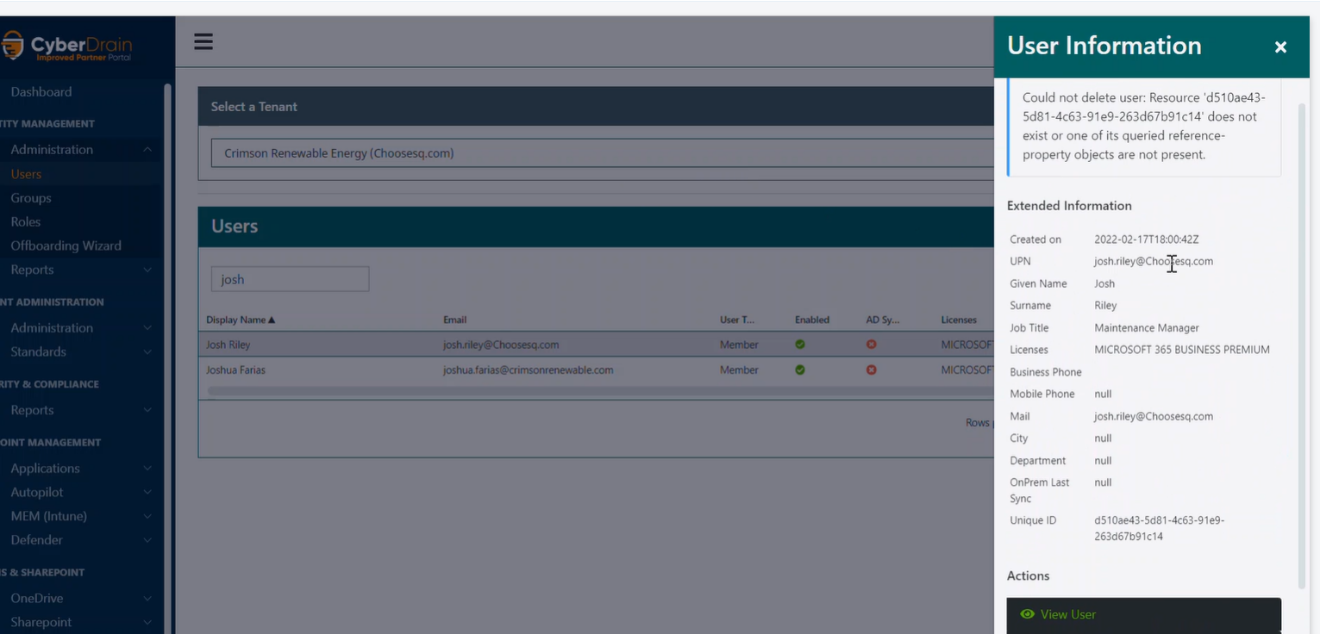Select Groups in the sidebar
1320x634 pixels.
(x=30, y=197)
